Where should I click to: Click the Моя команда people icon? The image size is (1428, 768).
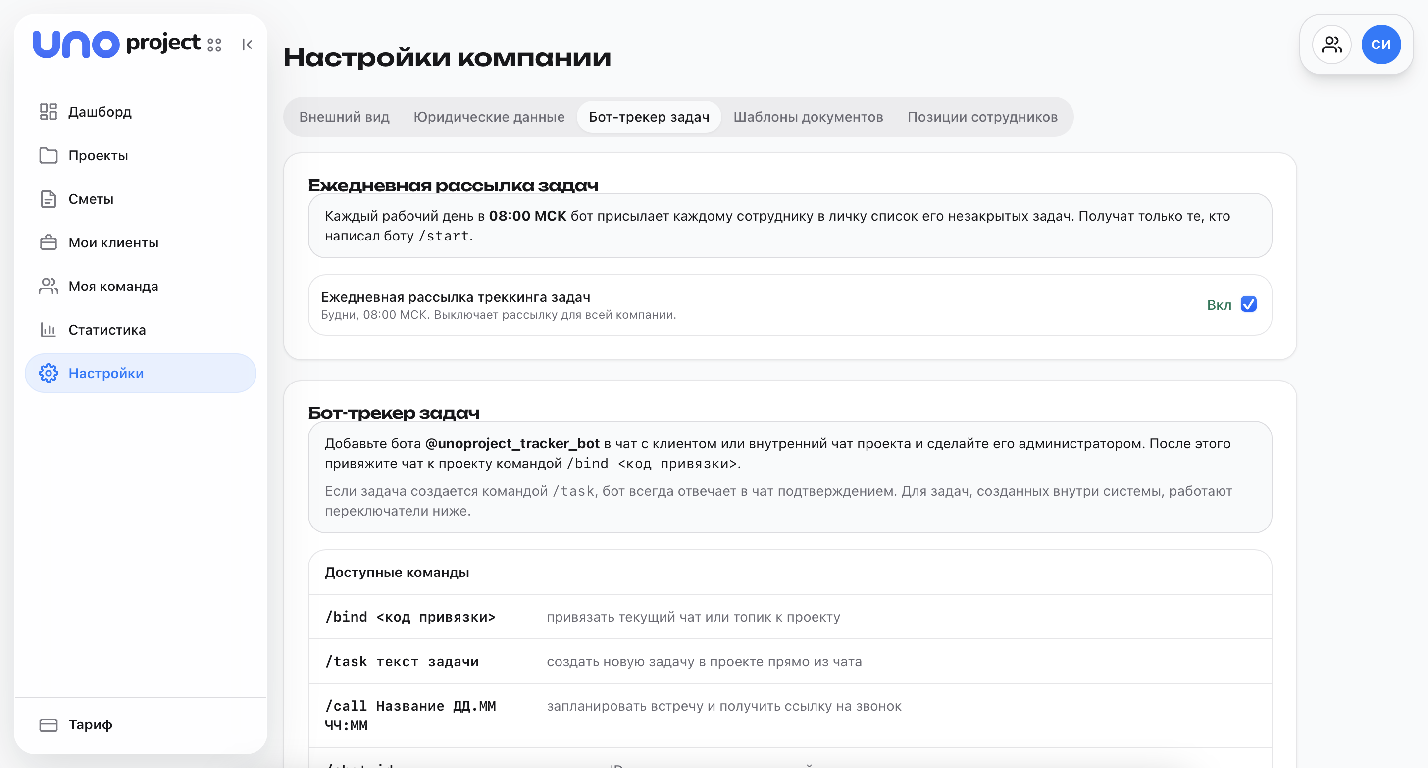pyautogui.click(x=48, y=287)
